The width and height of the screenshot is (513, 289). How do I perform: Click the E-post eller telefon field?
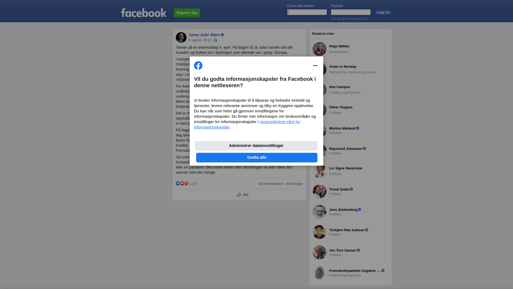pos(307,12)
